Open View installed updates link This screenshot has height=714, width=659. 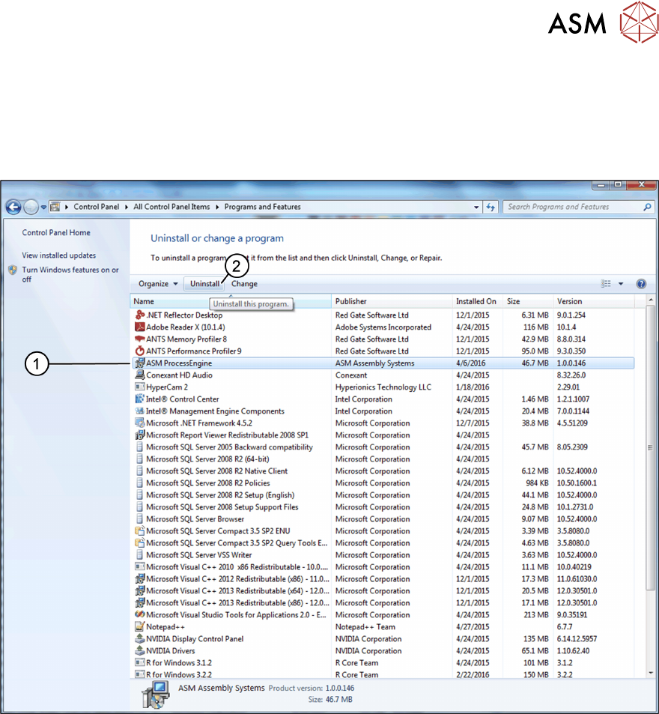58,255
